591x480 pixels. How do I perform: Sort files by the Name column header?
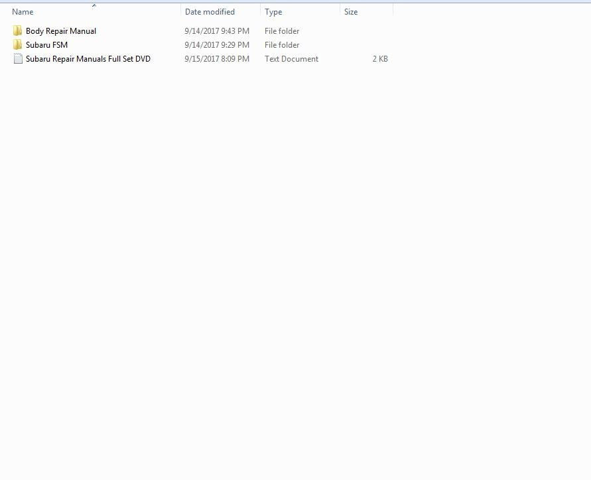click(x=23, y=12)
